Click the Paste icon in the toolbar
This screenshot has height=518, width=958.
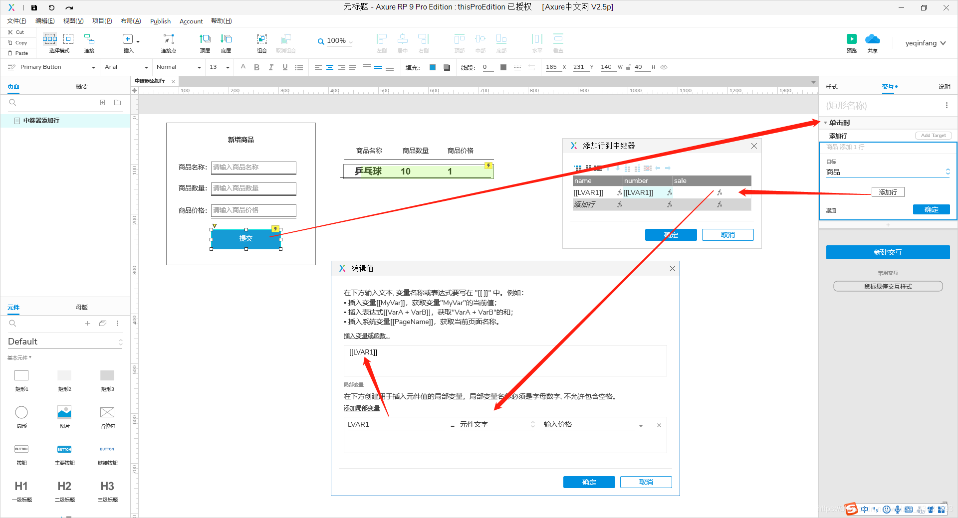coord(10,53)
